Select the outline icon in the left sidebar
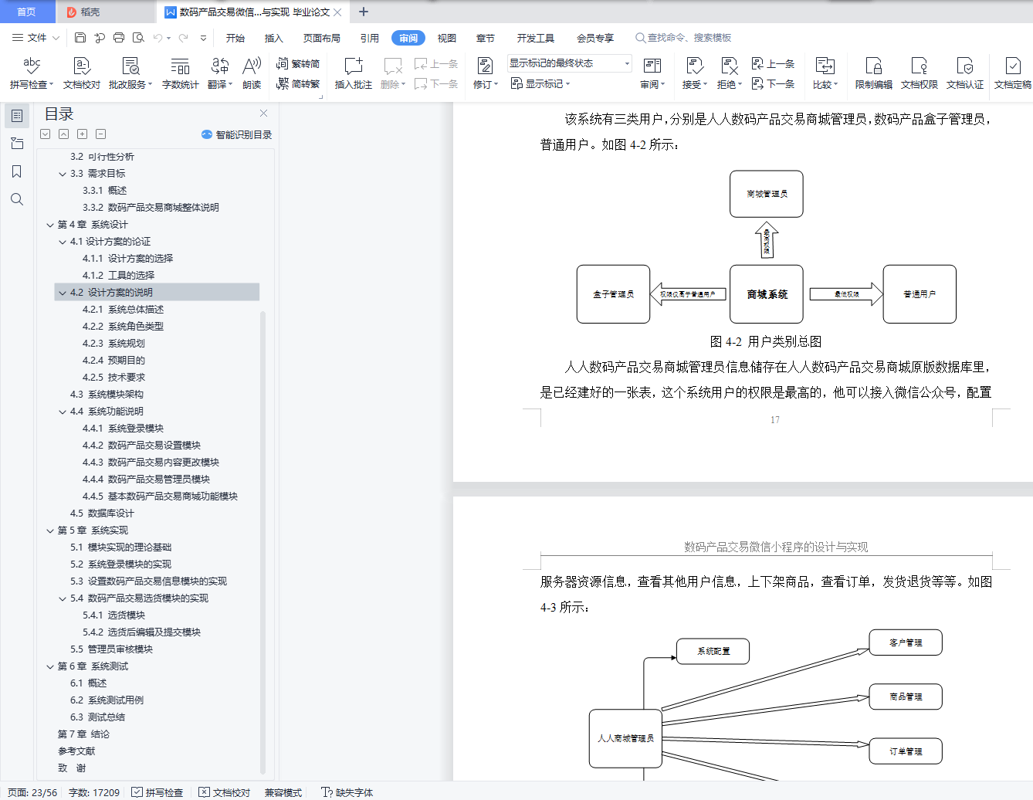This screenshot has width=1033, height=800. pyautogui.click(x=17, y=116)
